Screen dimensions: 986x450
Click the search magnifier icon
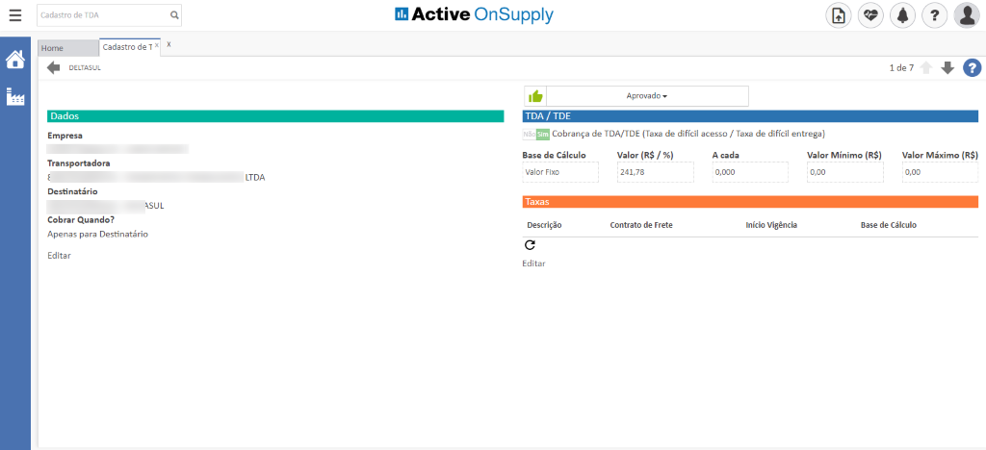click(x=174, y=15)
